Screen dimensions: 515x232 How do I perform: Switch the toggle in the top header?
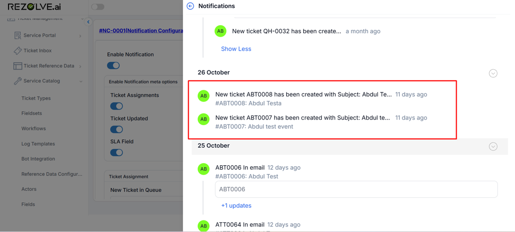(x=98, y=7)
